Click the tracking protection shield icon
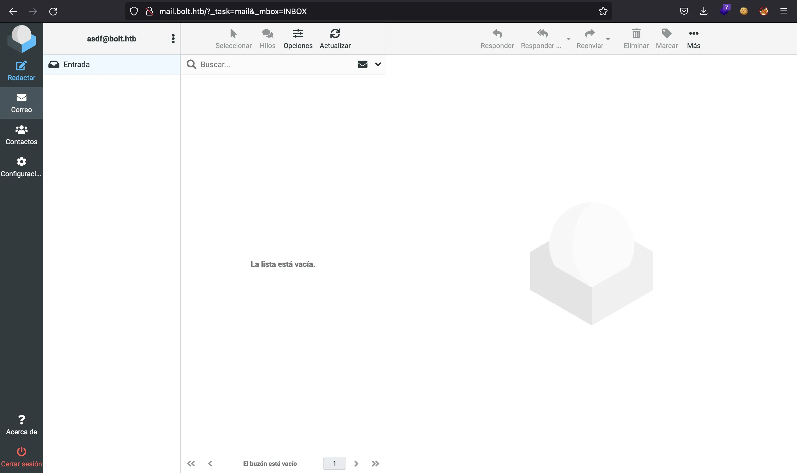This screenshot has width=797, height=473. coord(134,12)
